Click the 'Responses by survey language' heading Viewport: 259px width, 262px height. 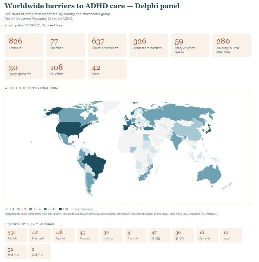[30, 224]
